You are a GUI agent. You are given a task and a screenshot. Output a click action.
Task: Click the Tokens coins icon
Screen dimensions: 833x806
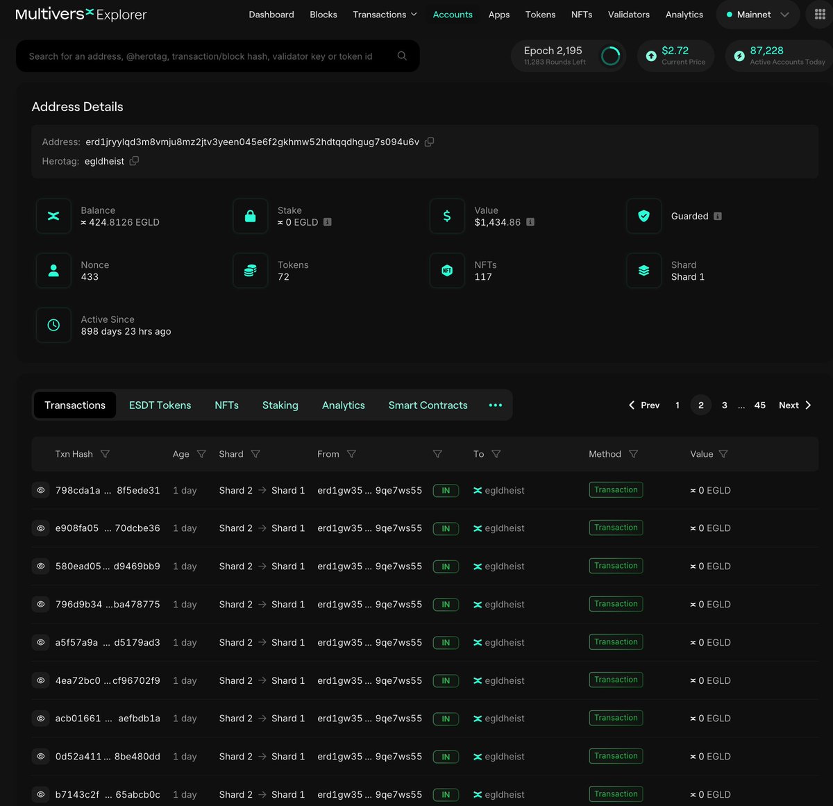251,271
